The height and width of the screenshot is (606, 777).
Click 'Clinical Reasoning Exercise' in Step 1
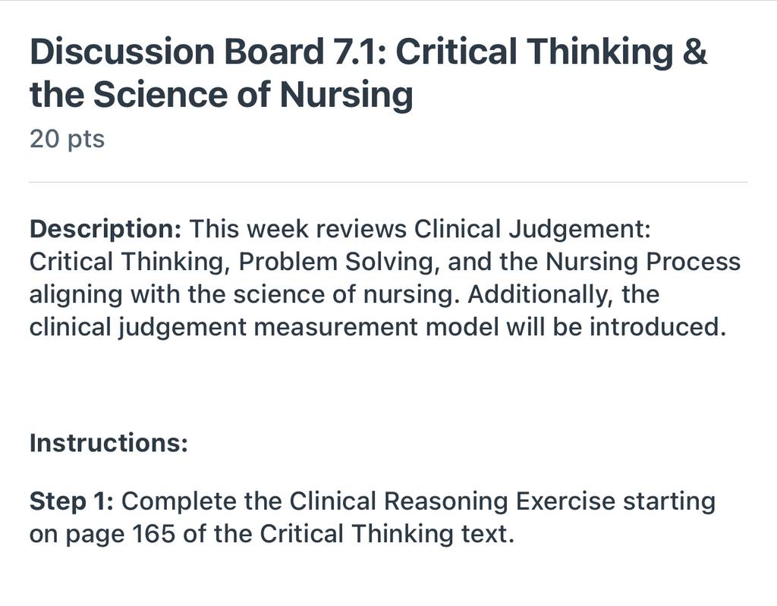(452, 501)
